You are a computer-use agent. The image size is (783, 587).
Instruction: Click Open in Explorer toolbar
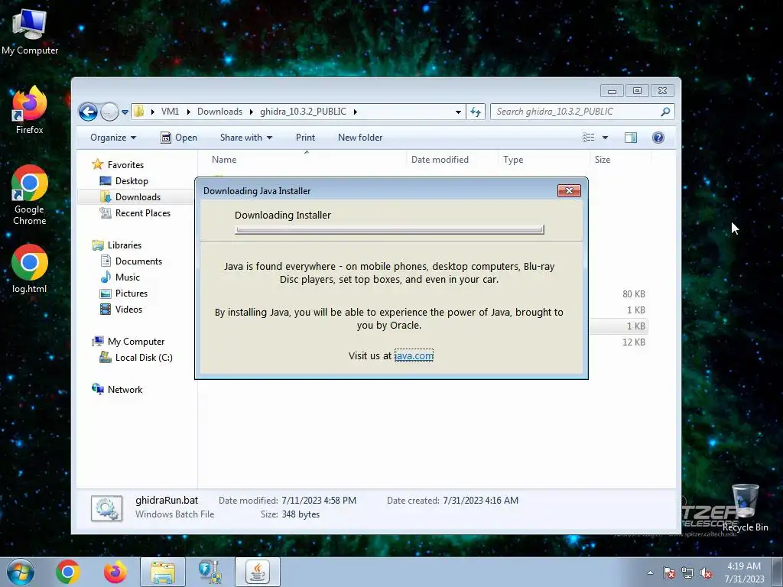click(x=179, y=138)
